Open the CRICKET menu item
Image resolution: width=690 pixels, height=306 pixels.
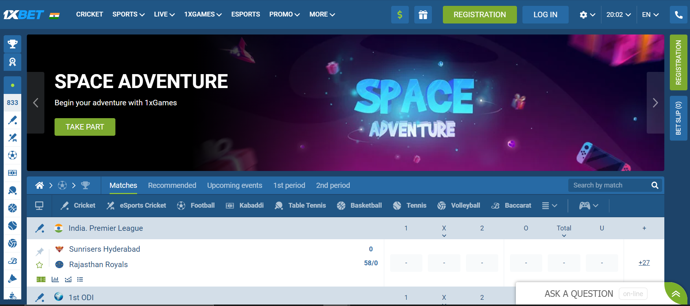tap(89, 14)
